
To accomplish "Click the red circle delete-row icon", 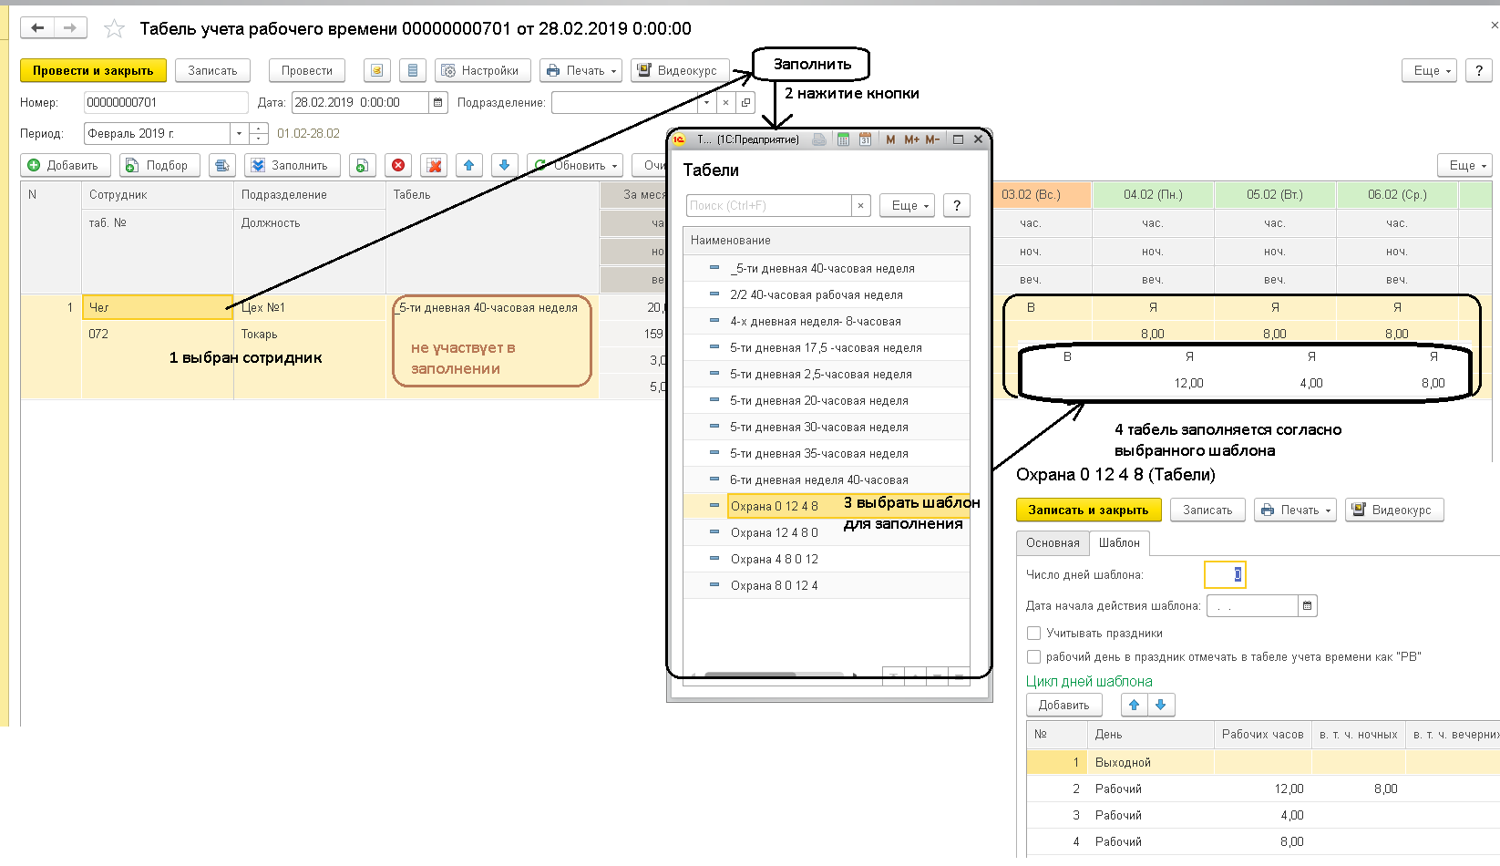I will pos(398,165).
